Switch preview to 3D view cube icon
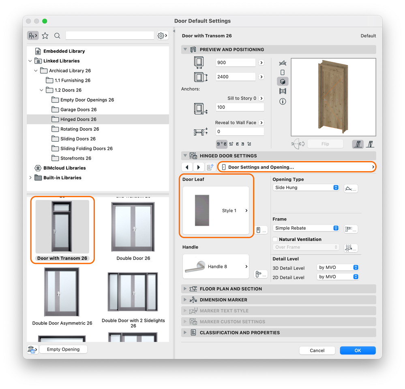405x389 pixels. (283, 81)
